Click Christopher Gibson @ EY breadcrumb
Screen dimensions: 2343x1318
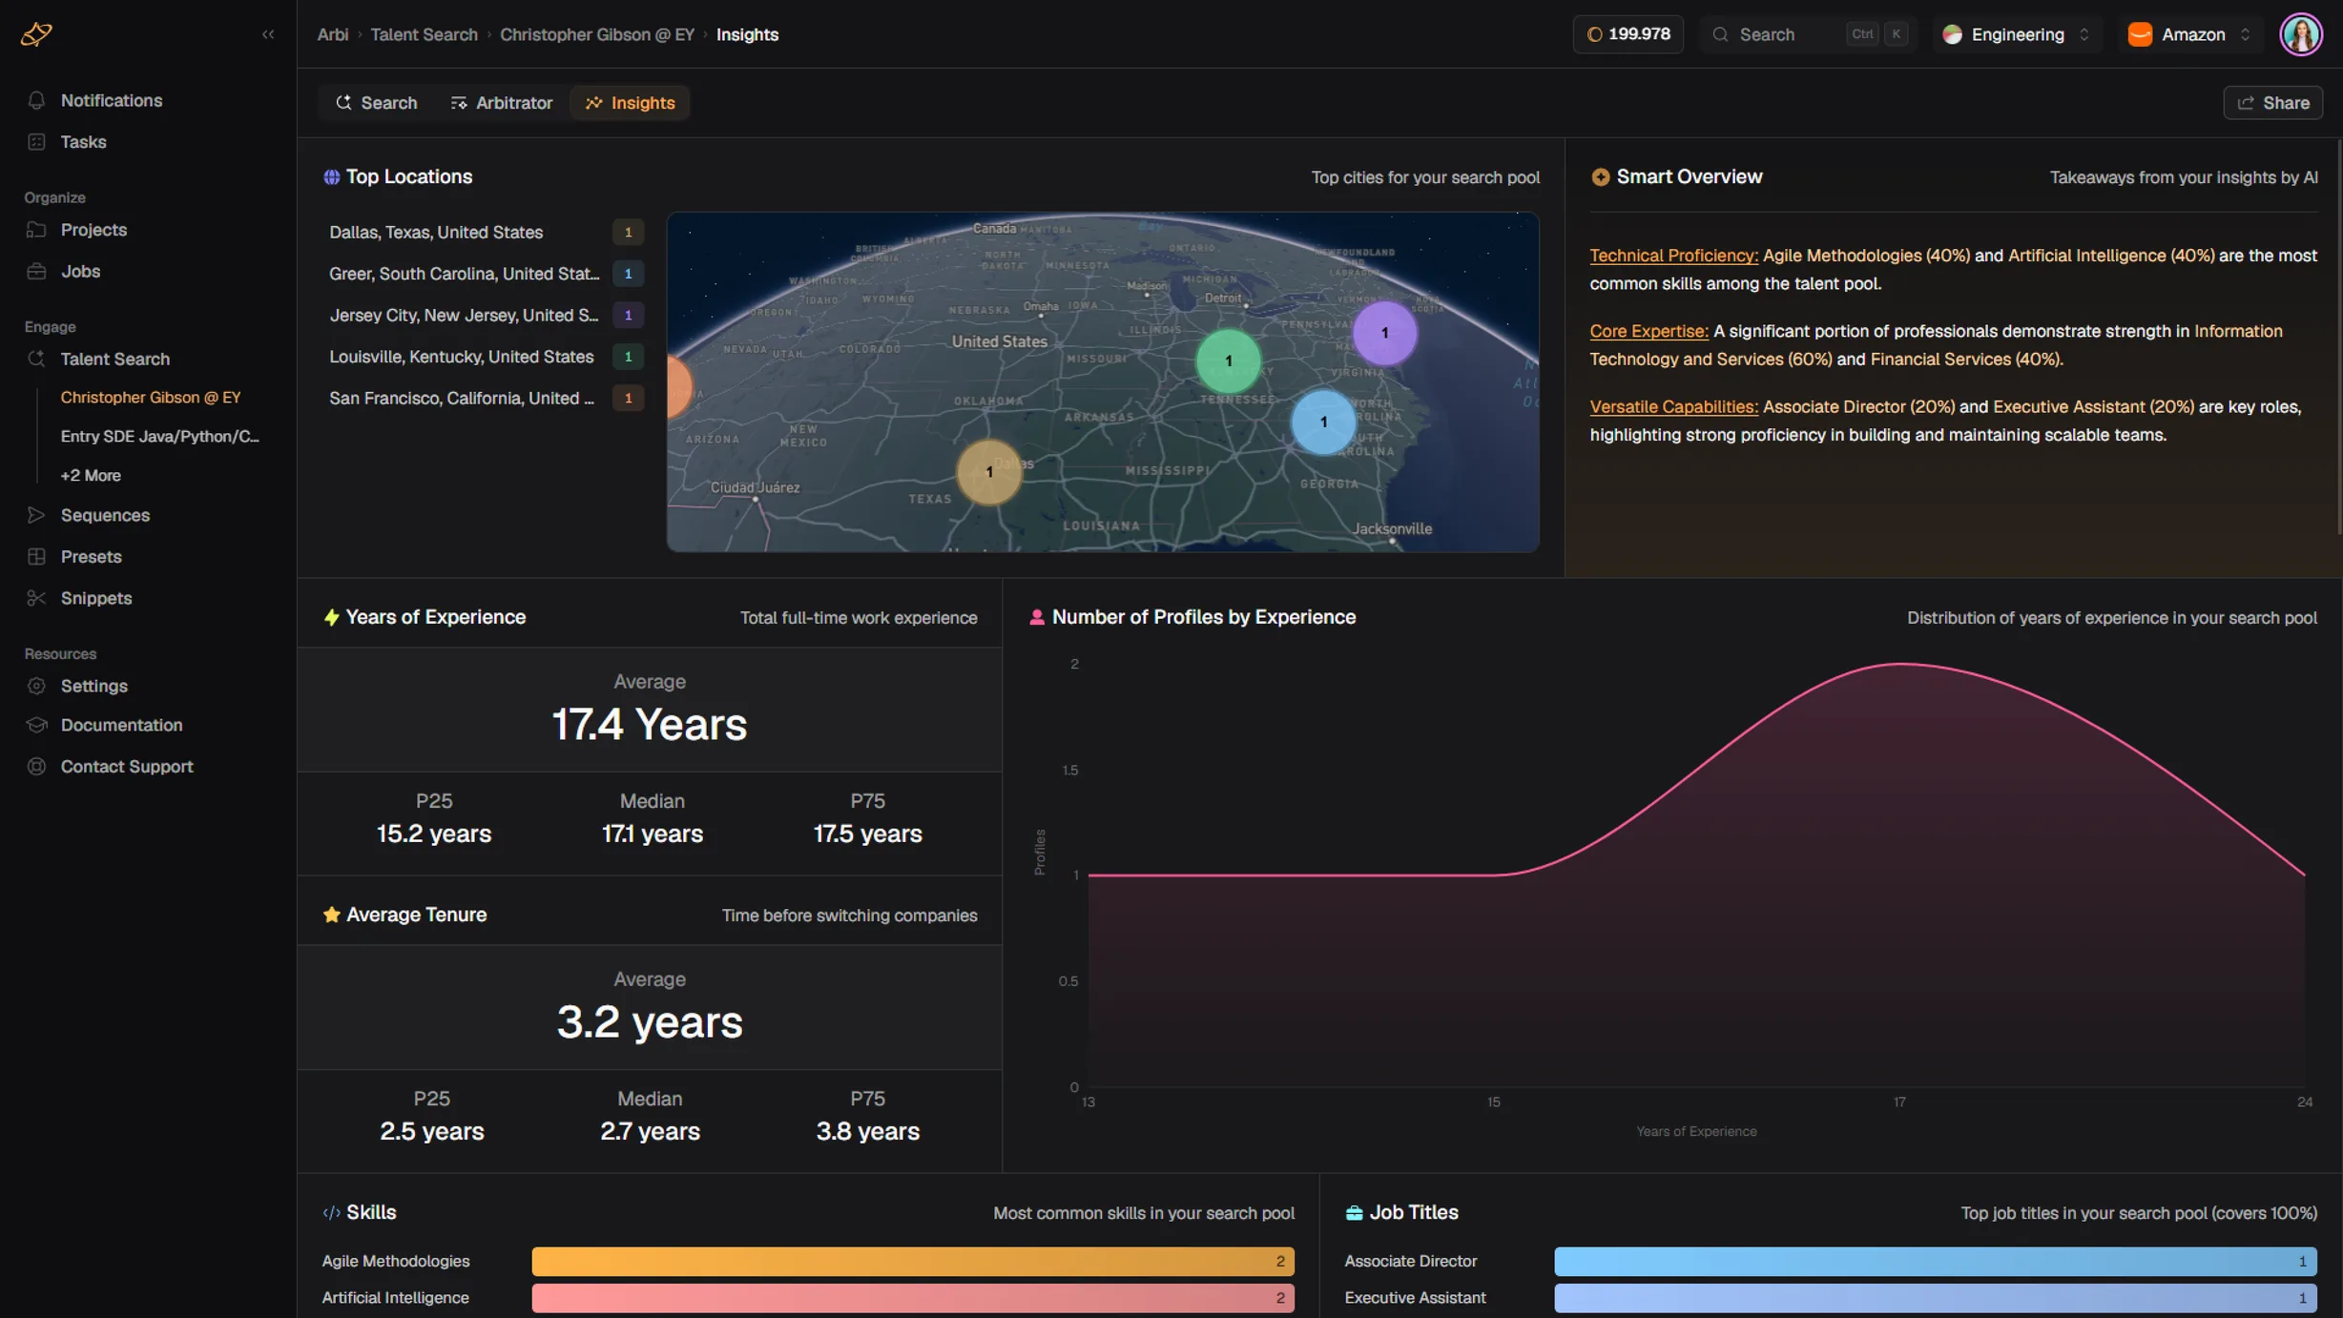597,34
